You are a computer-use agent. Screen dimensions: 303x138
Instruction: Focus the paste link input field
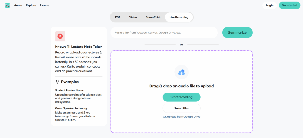tap(164, 32)
